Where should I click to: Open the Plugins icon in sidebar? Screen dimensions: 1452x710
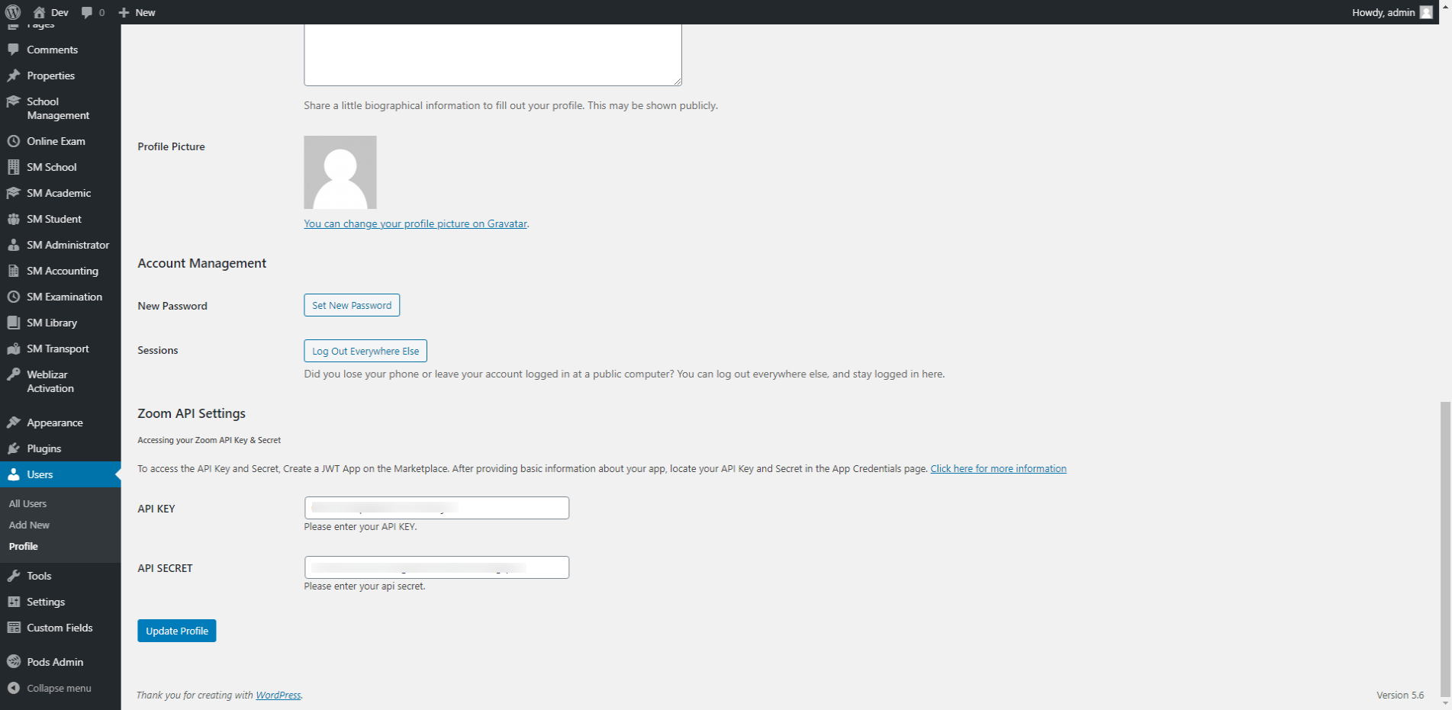(x=14, y=448)
